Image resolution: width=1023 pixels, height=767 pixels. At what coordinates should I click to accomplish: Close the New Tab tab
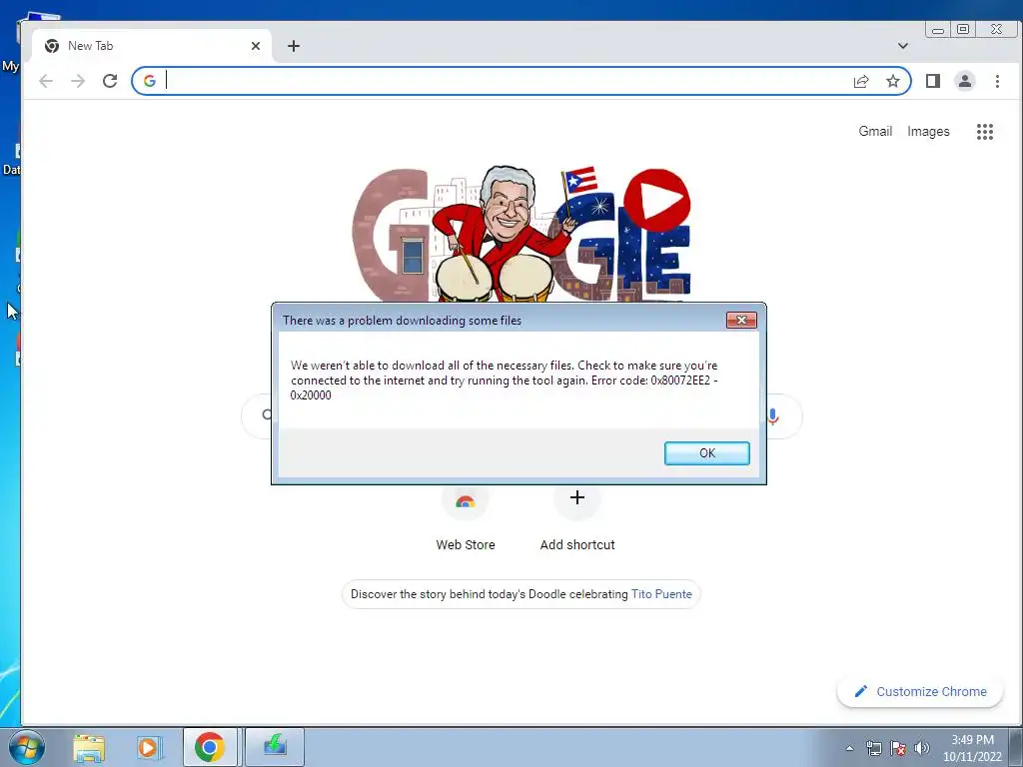click(256, 46)
